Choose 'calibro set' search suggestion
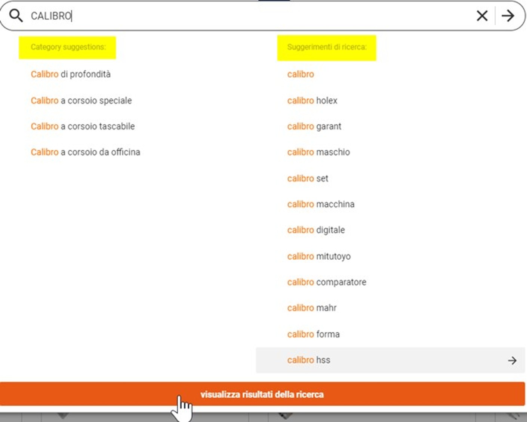 (x=308, y=178)
